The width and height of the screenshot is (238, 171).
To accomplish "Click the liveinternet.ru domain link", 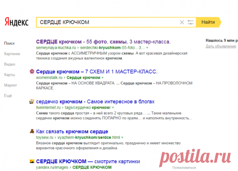I will [48, 108].
